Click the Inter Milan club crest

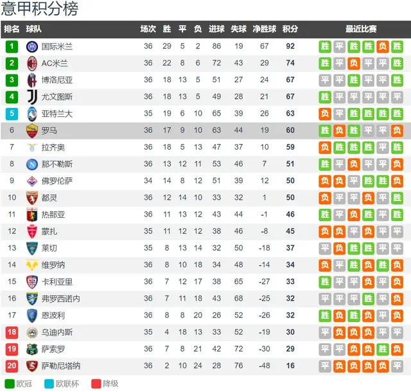click(32, 47)
